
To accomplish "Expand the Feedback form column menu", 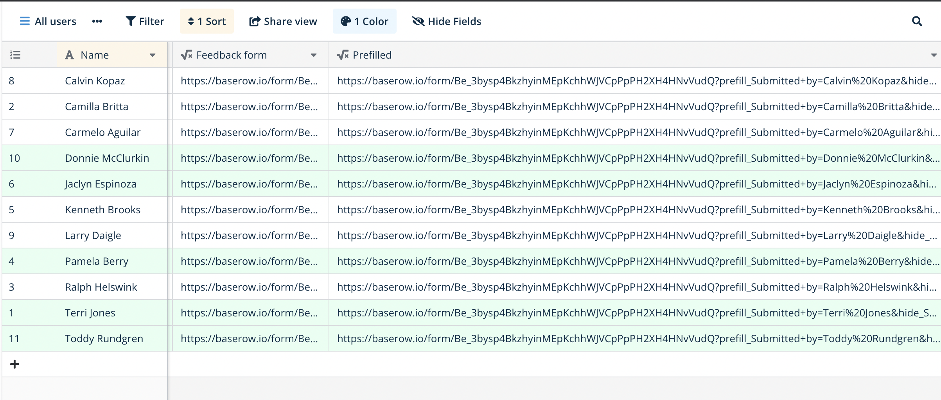I will click(314, 55).
